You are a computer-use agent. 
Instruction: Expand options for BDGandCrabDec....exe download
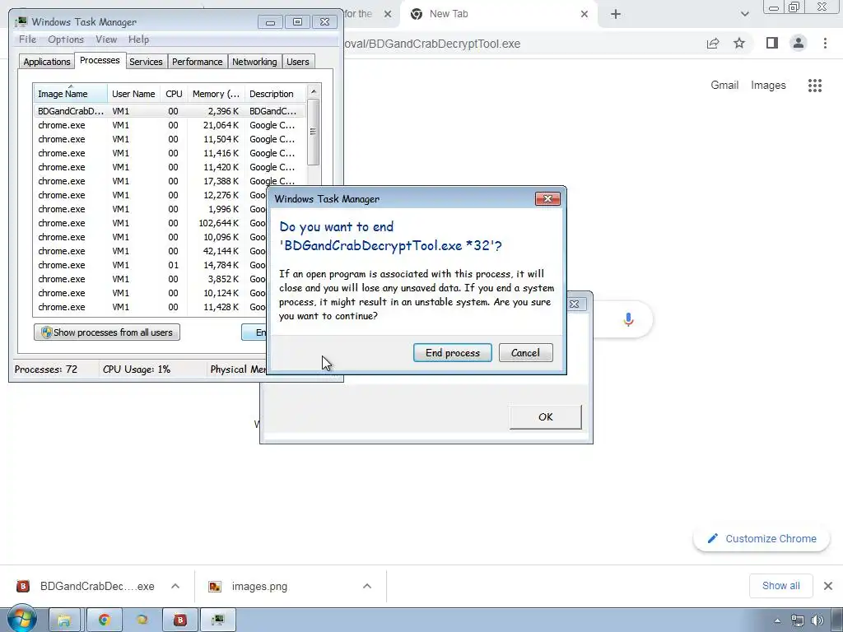tap(175, 586)
